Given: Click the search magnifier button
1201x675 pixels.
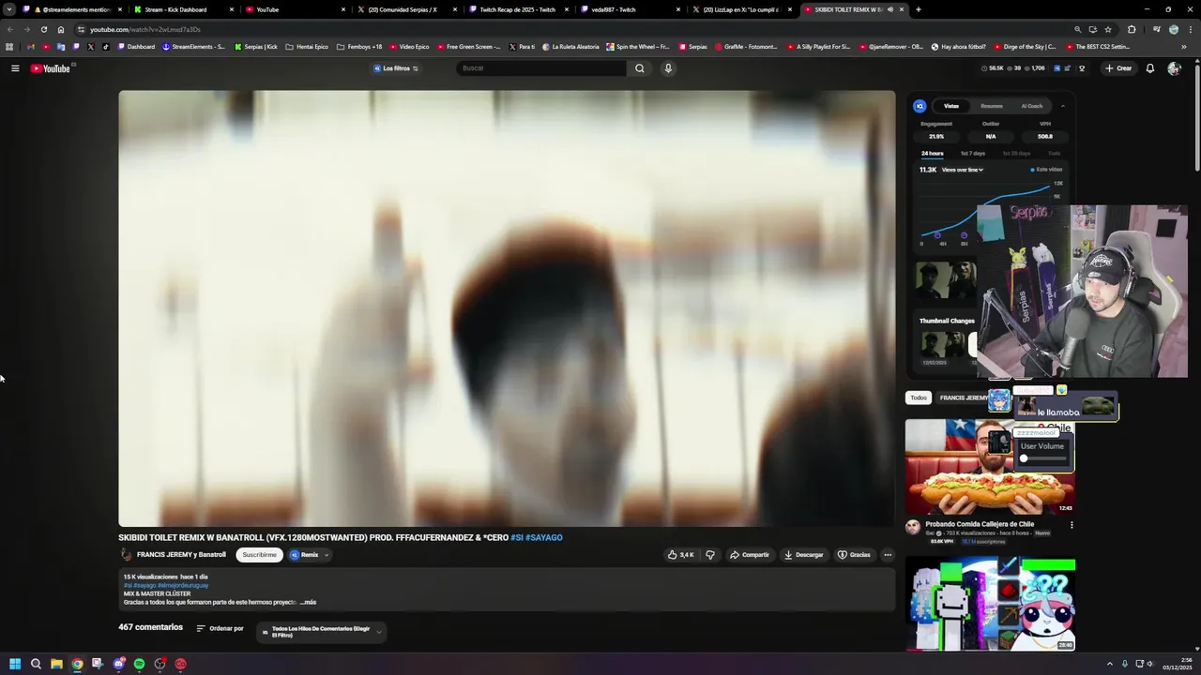Looking at the screenshot, I should tap(640, 68).
